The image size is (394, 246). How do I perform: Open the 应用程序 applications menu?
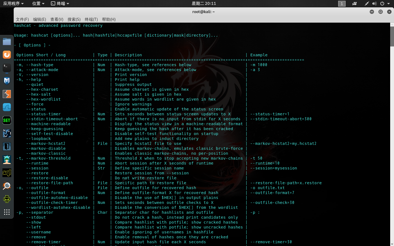[x=13, y=4]
